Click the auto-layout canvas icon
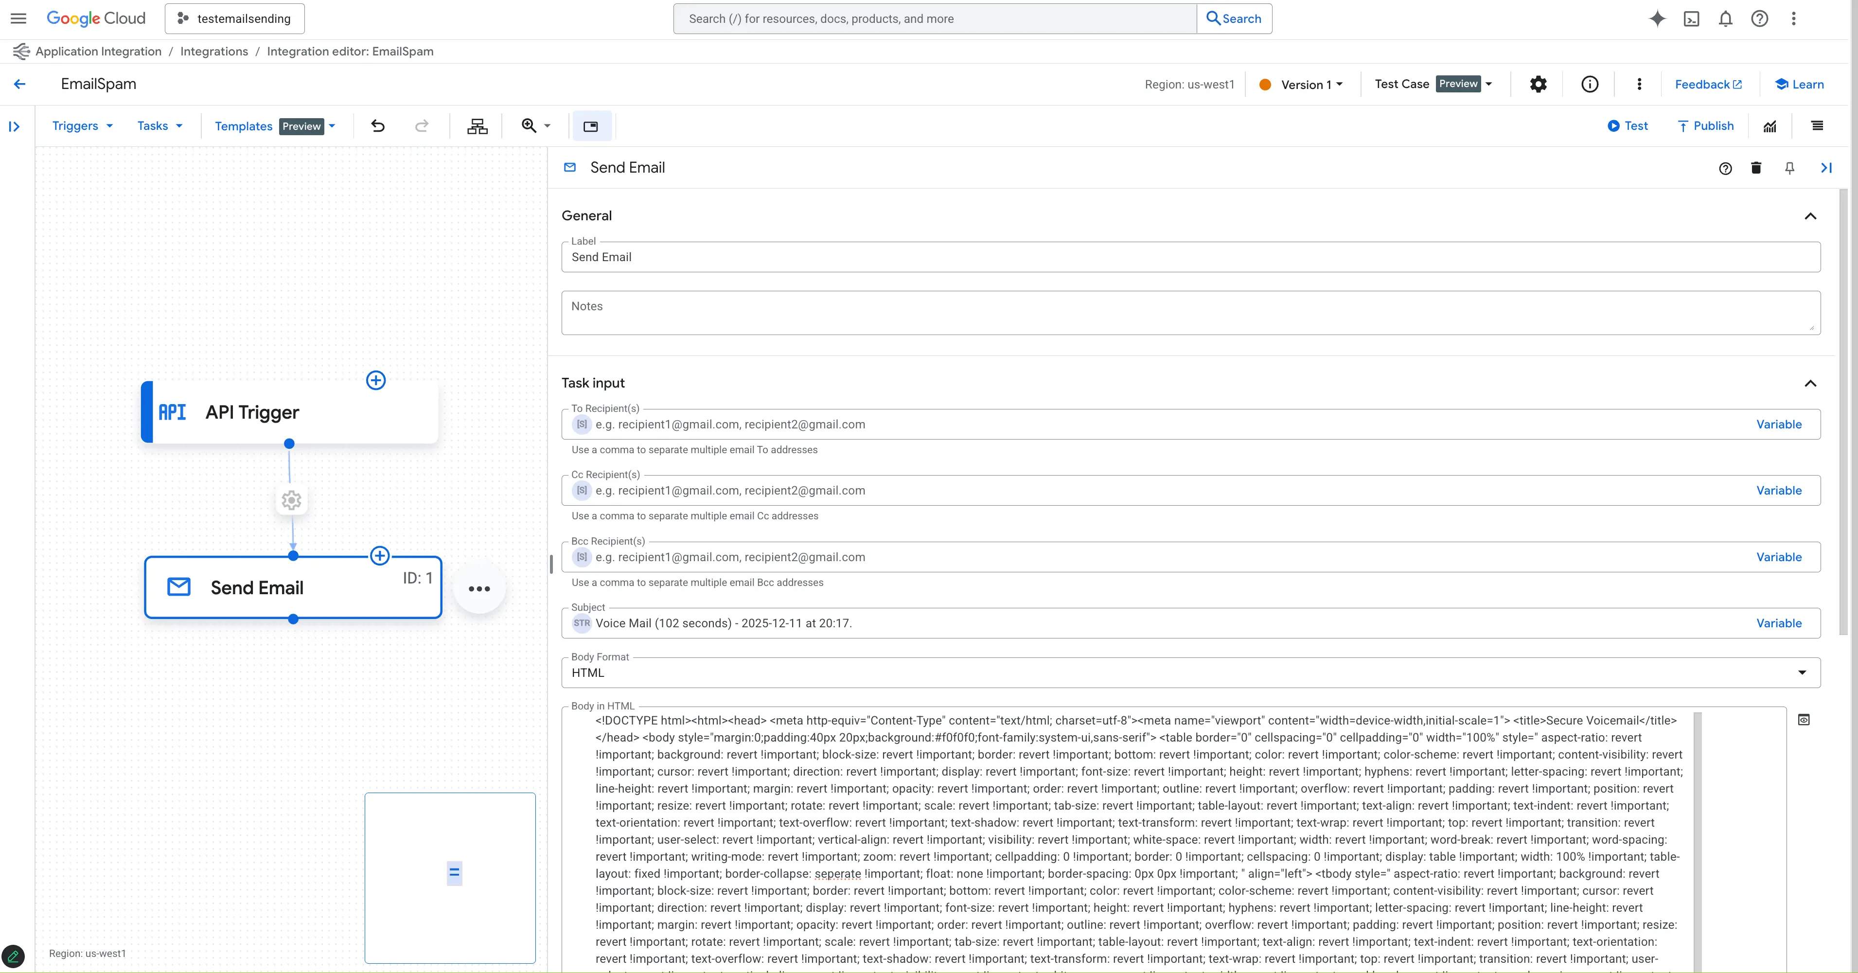 [x=478, y=126]
